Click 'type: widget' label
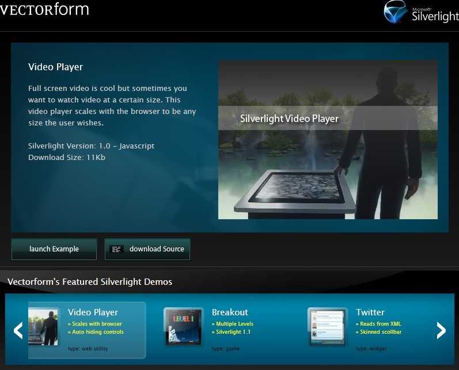 click(371, 349)
